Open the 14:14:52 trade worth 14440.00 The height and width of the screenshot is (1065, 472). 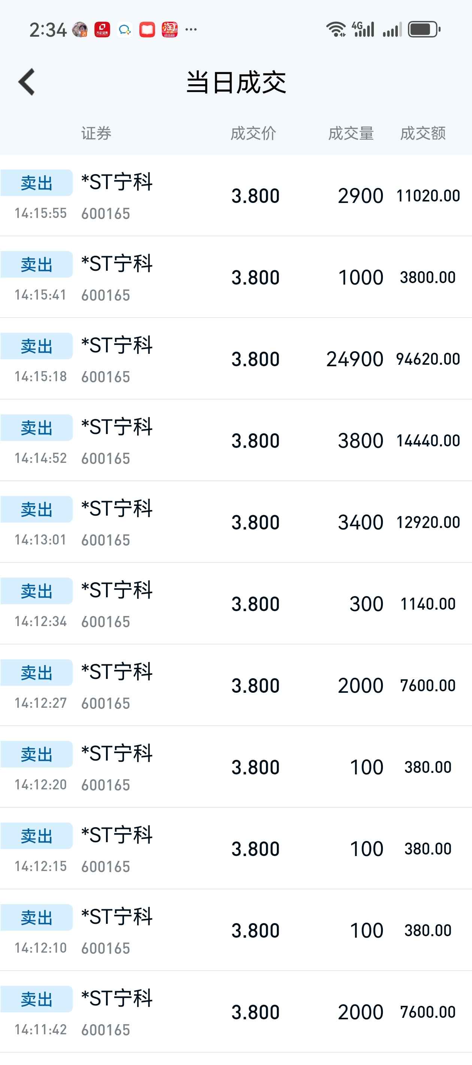coord(236,440)
